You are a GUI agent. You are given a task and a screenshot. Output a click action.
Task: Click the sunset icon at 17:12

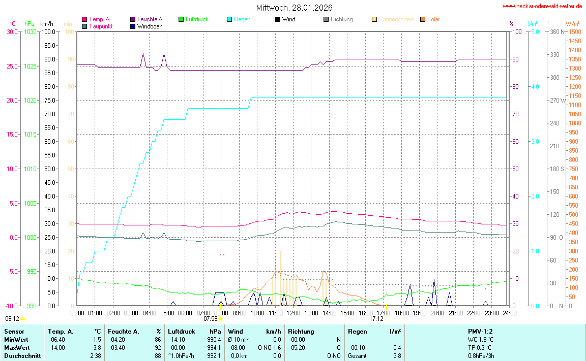pos(387,319)
